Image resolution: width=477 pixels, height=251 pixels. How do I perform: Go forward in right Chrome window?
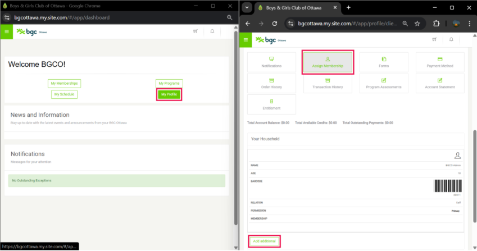[261, 24]
